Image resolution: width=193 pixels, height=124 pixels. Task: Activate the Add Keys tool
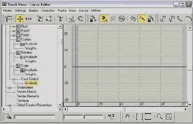pos(60,19)
